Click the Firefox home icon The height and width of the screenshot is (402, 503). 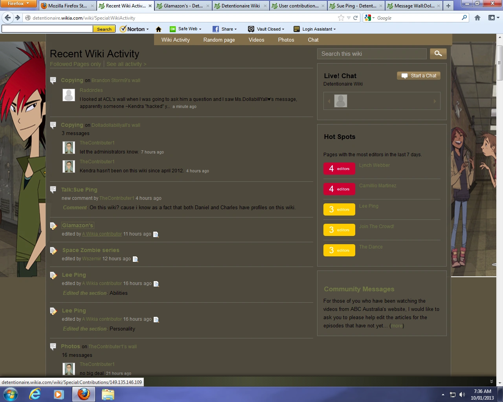[477, 18]
